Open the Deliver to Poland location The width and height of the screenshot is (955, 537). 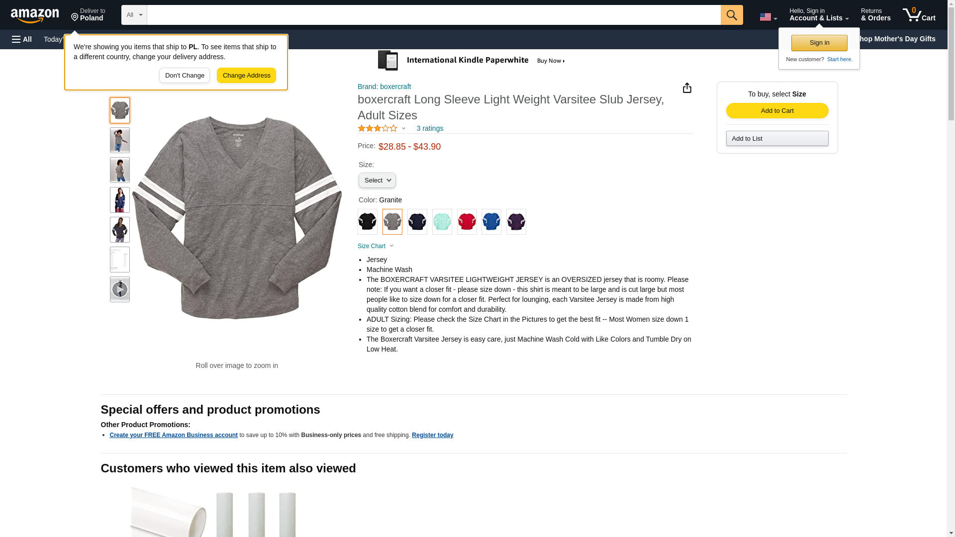coord(88,15)
